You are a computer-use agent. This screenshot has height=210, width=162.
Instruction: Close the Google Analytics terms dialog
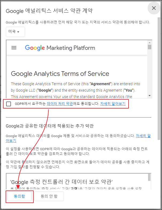tap(154, 8)
